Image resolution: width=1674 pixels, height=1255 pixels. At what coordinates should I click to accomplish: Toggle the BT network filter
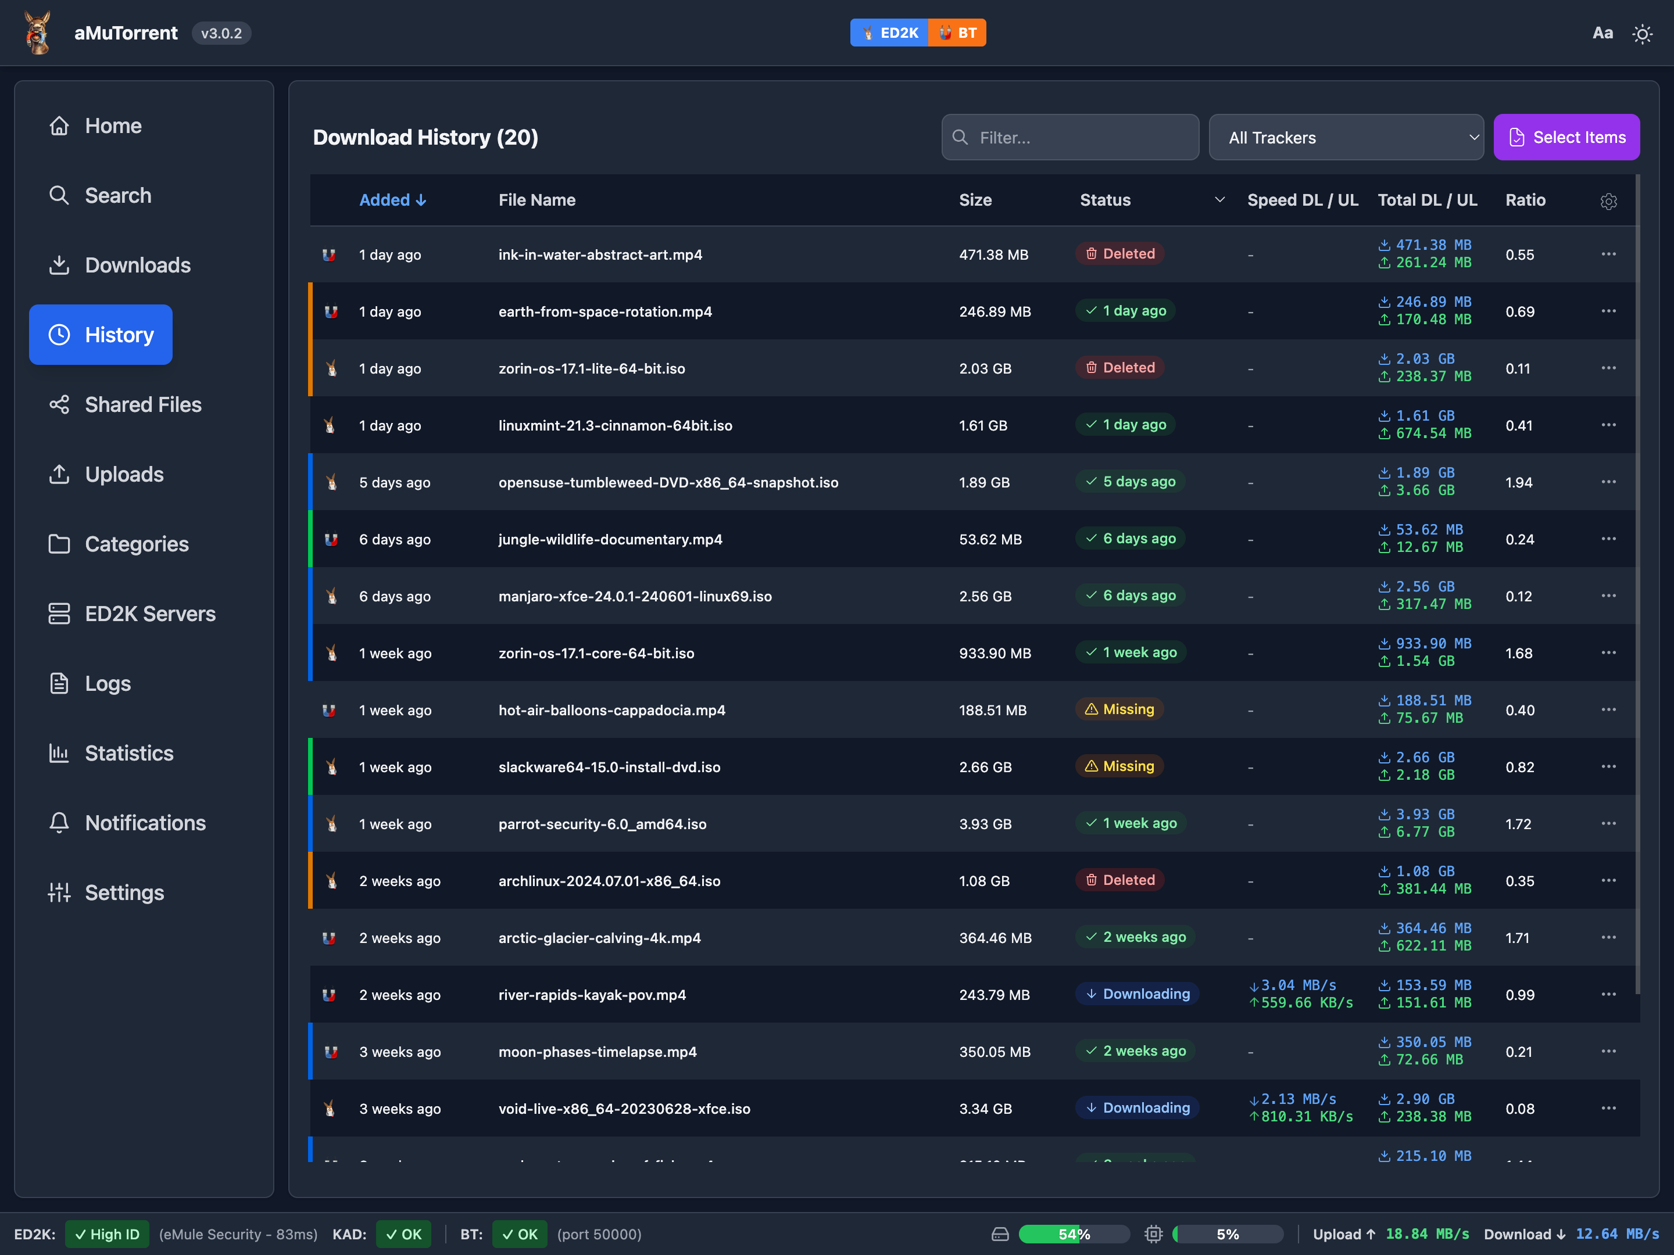(957, 33)
